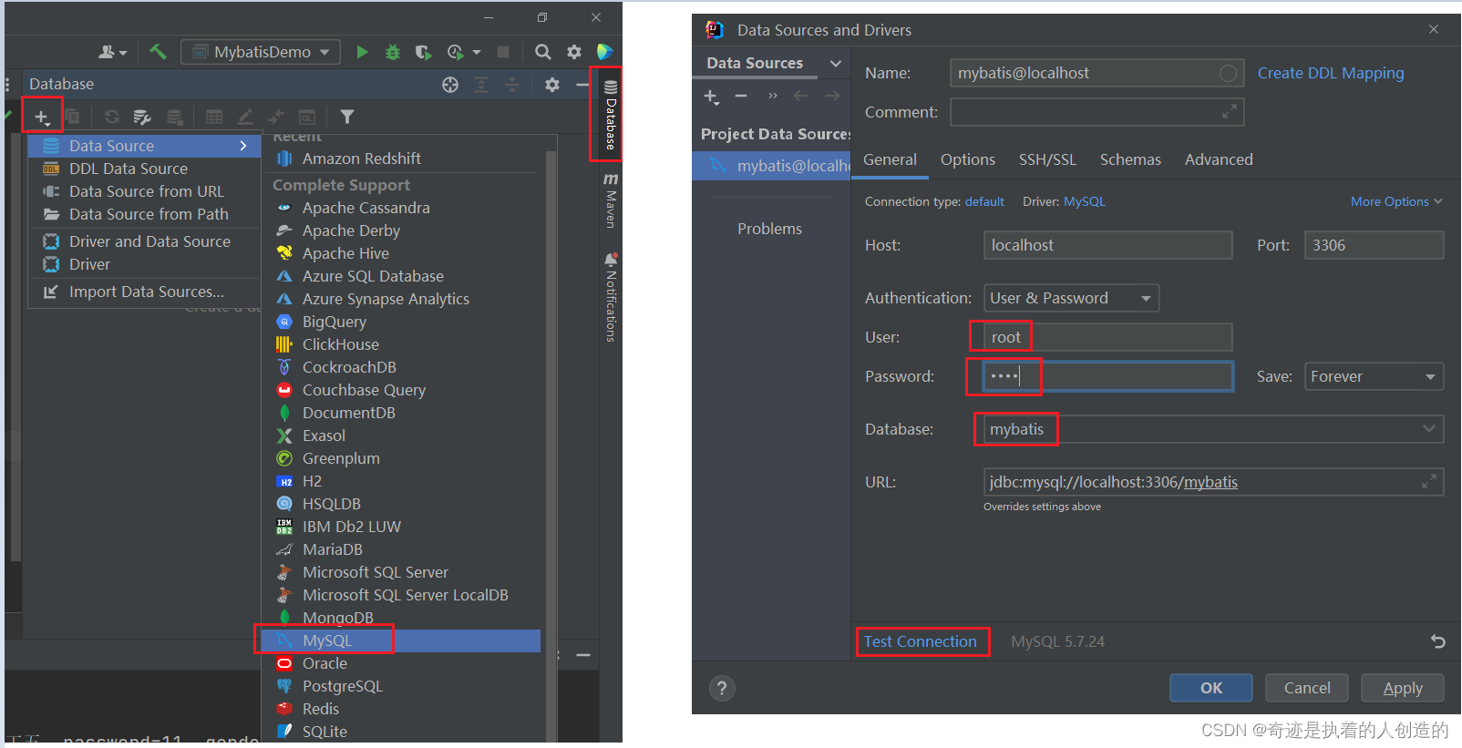The width and height of the screenshot is (1462, 748).
Task: Click the Edit Source pencil icon
Action: click(x=244, y=117)
